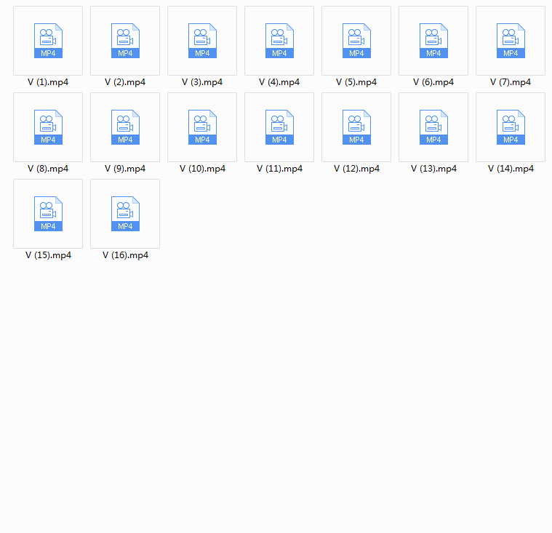Click the file name V (5).mp4
This screenshot has width=552, height=533.
point(356,82)
